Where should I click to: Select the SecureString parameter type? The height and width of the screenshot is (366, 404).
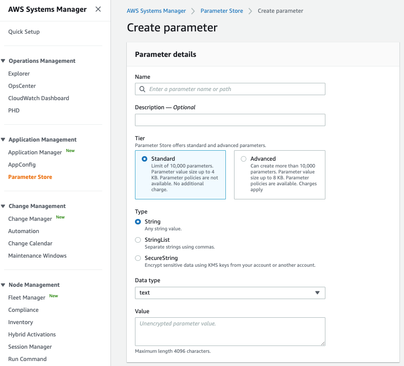138,258
